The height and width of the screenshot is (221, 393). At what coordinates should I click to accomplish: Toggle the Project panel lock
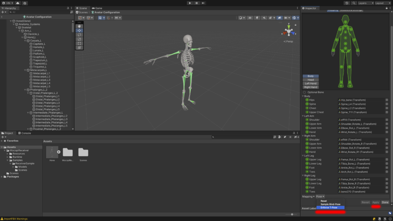294,133
